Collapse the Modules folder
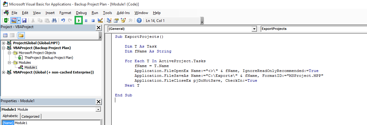The image size is (367, 125). [x=10, y=62]
